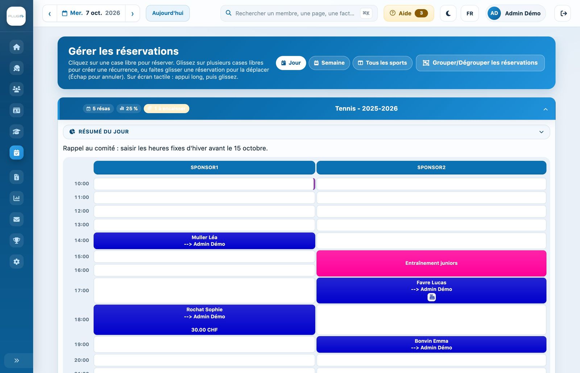This screenshot has height=373, width=580.
Task: Jump to today with Aujourd'hui button
Action: [x=167, y=13]
